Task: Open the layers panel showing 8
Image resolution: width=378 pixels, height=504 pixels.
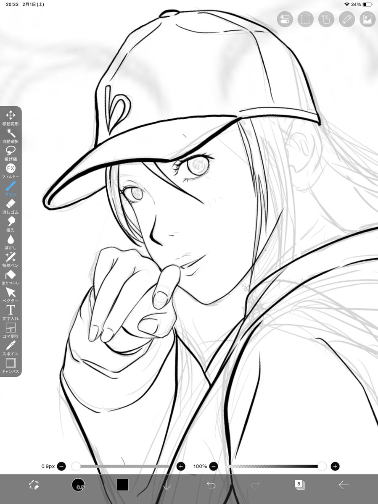Action: point(299,485)
